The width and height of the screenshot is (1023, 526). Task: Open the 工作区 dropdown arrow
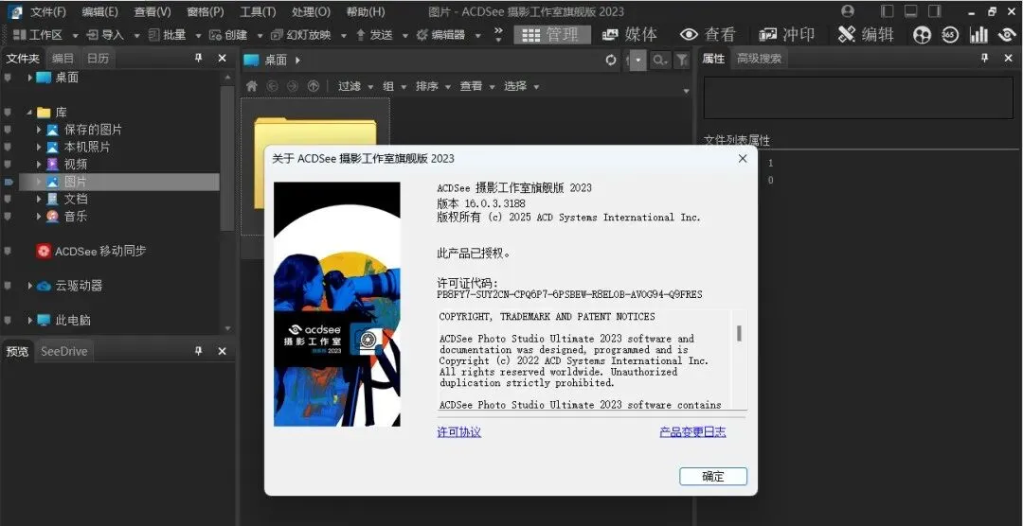[x=75, y=35]
